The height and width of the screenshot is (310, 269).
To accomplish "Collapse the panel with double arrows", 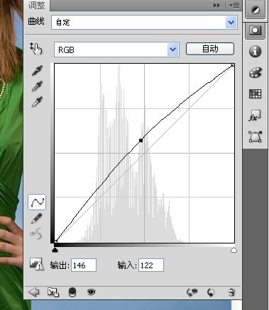I will point(216,5).
